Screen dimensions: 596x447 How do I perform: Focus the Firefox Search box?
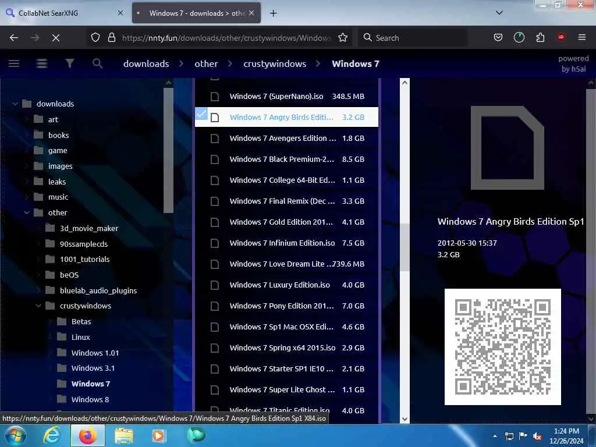[x=413, y=38]
